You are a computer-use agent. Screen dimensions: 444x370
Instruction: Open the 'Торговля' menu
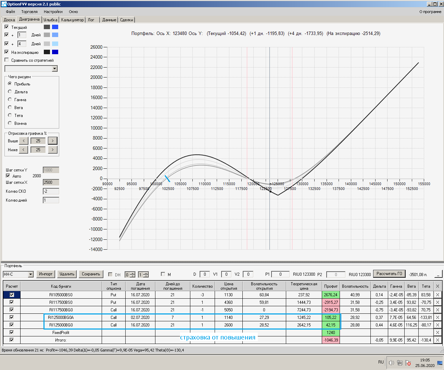[29, 12]
